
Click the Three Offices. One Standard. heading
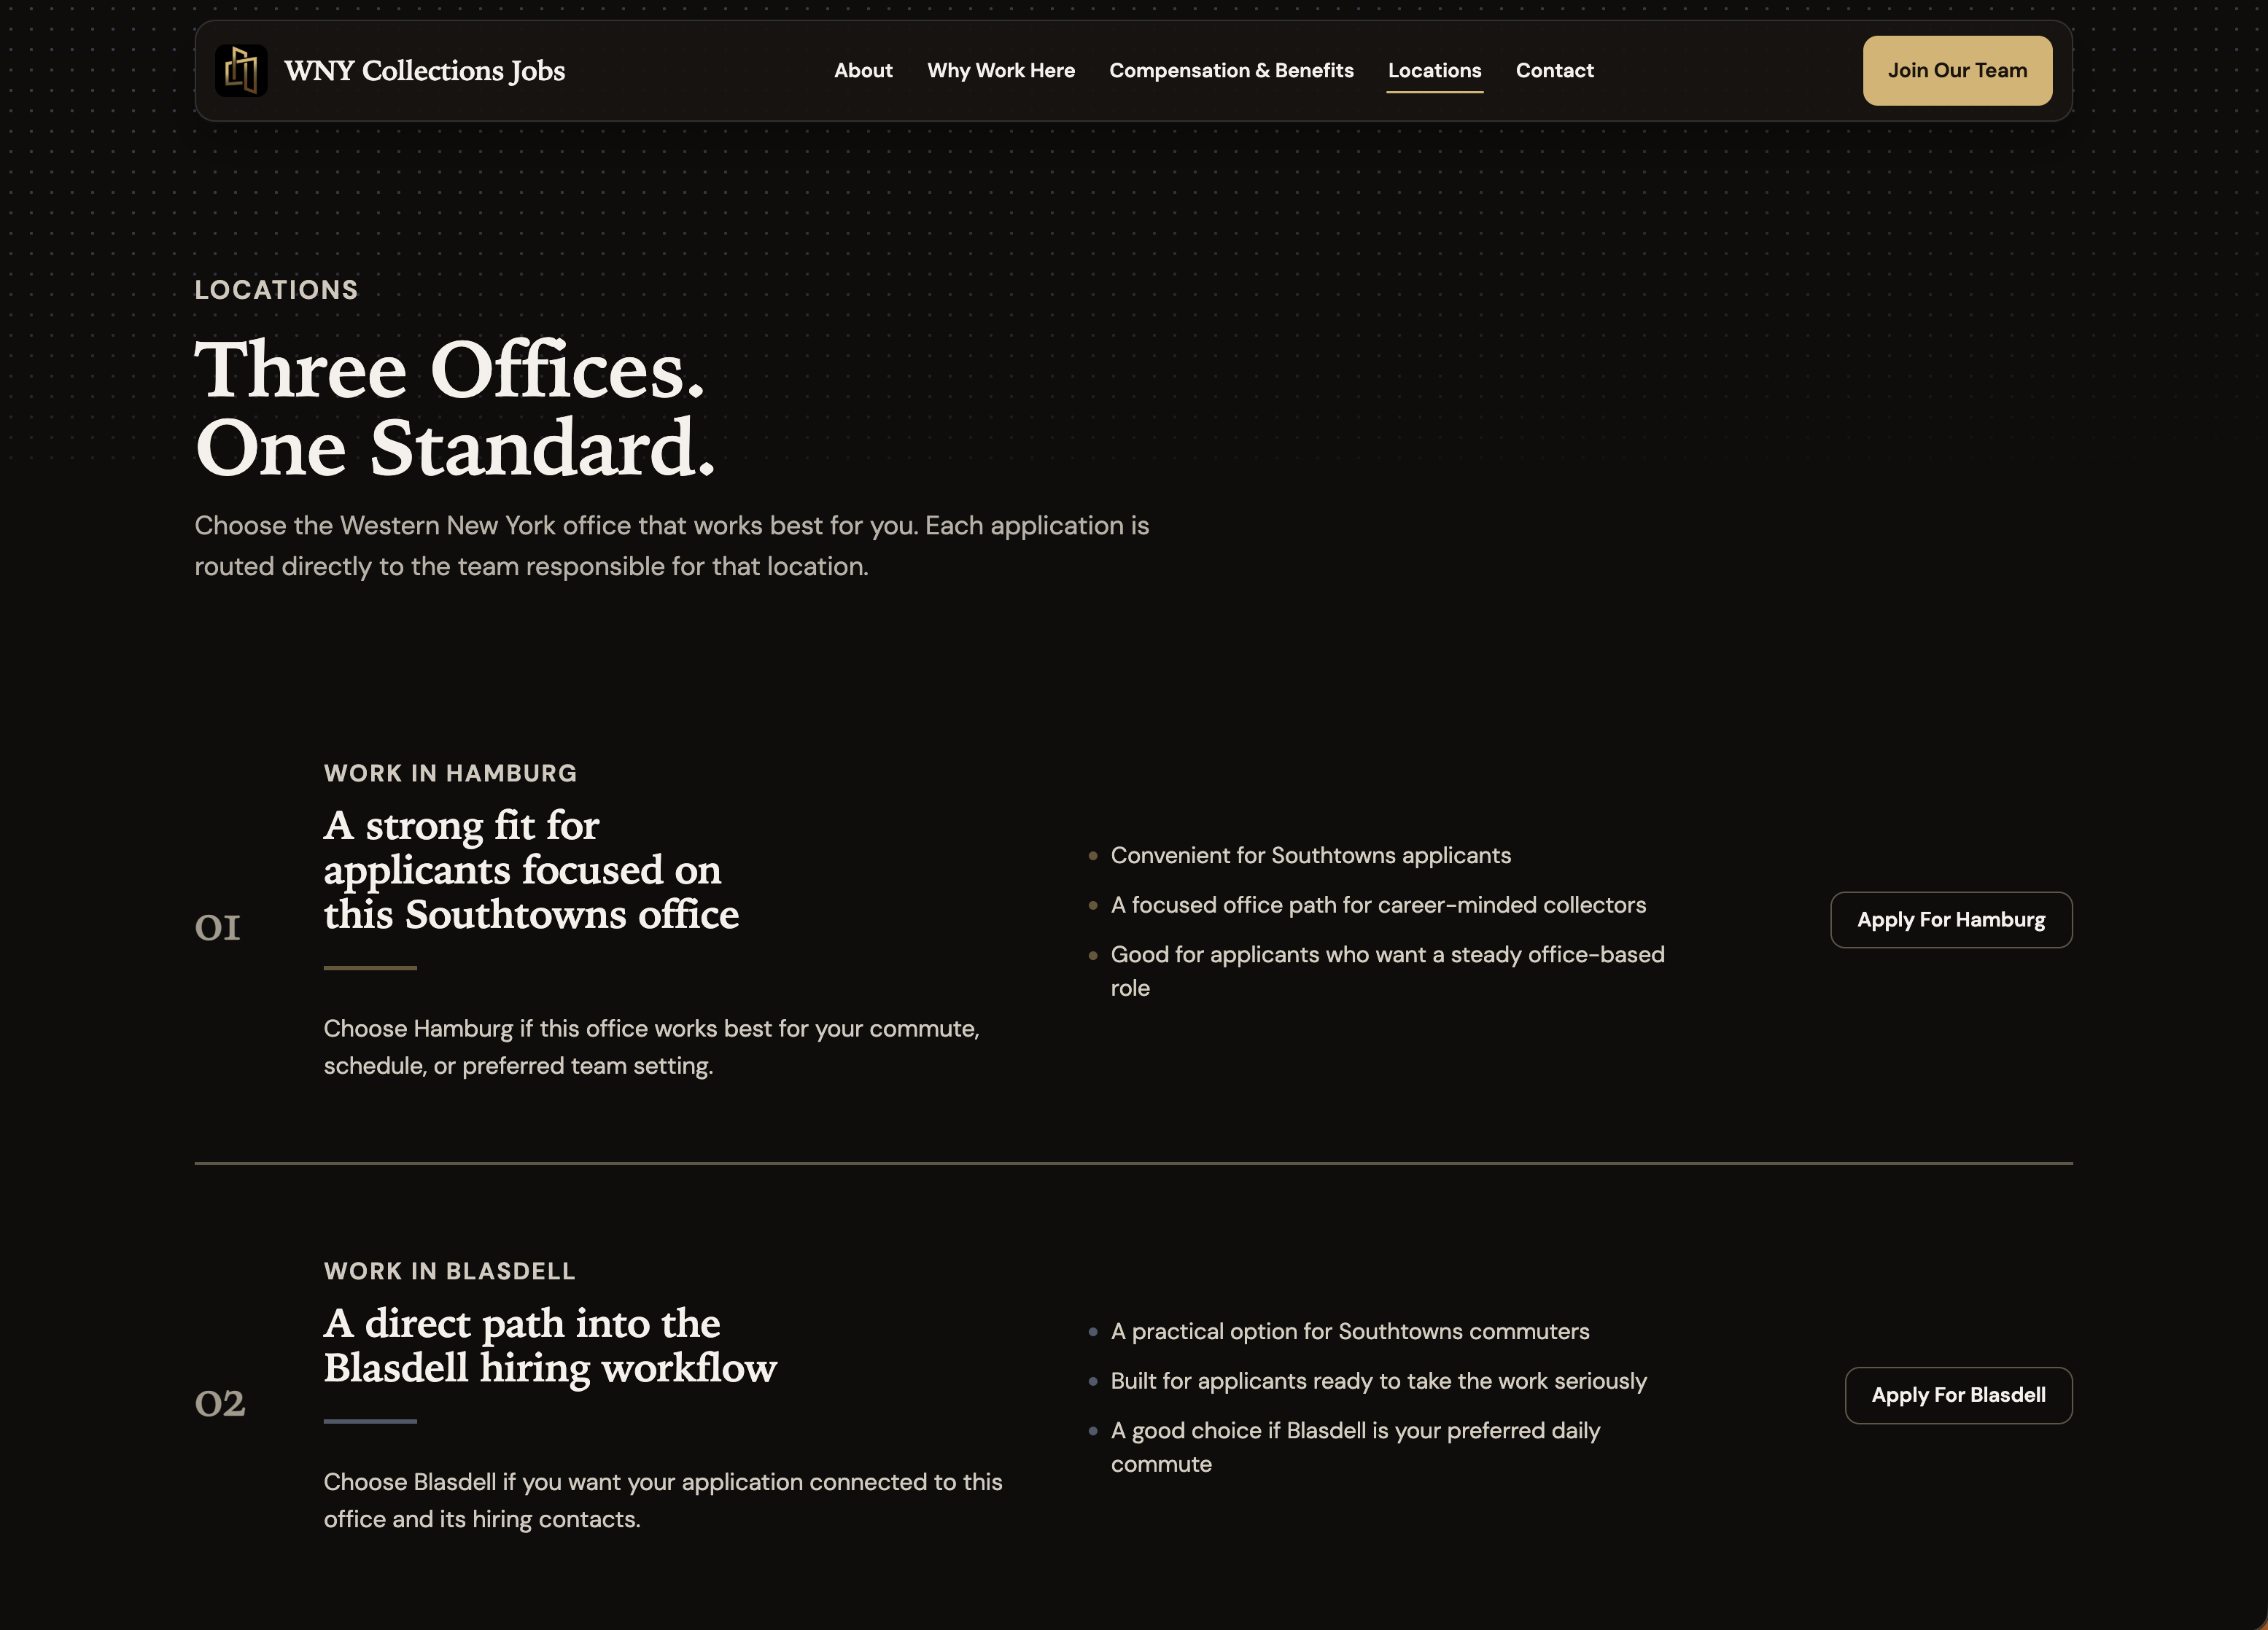point(455,409)
